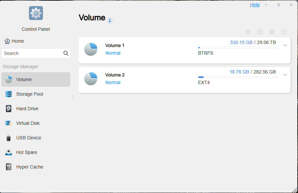Image resolution: width=298 pixels, height=193 pixels.
Task: Open the Virtual Disk section
Action: tap(36, 123)
